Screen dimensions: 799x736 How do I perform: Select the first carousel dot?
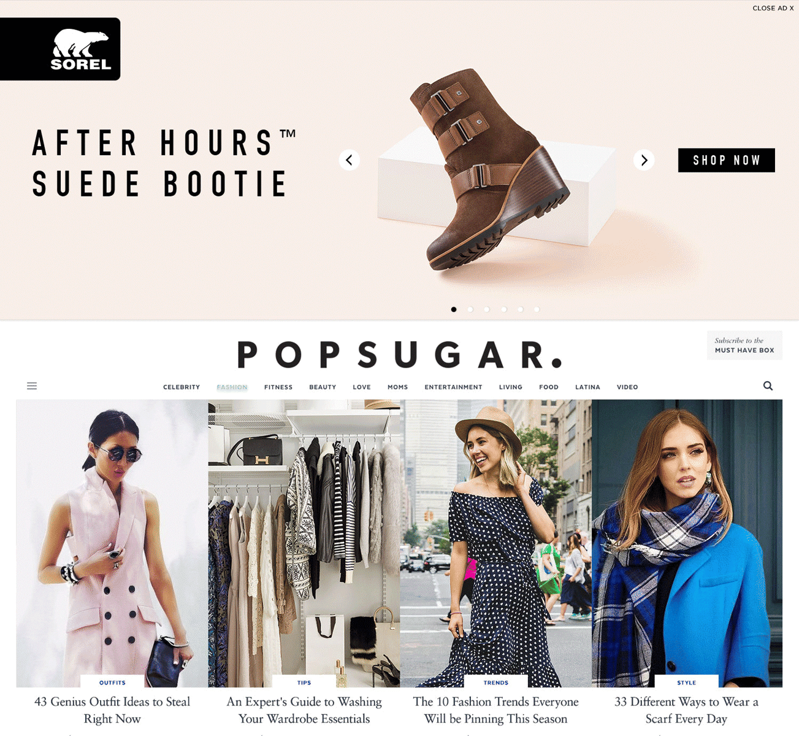point(454,309)
